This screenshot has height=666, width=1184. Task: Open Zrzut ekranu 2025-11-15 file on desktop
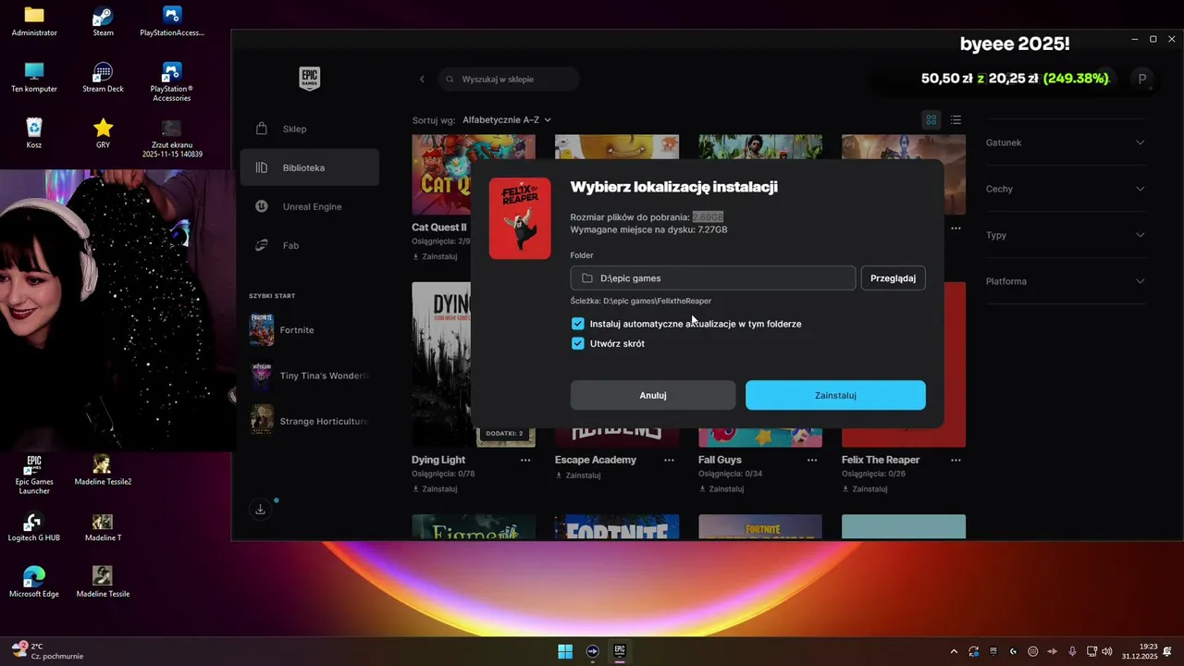click(x=172, y=138)
